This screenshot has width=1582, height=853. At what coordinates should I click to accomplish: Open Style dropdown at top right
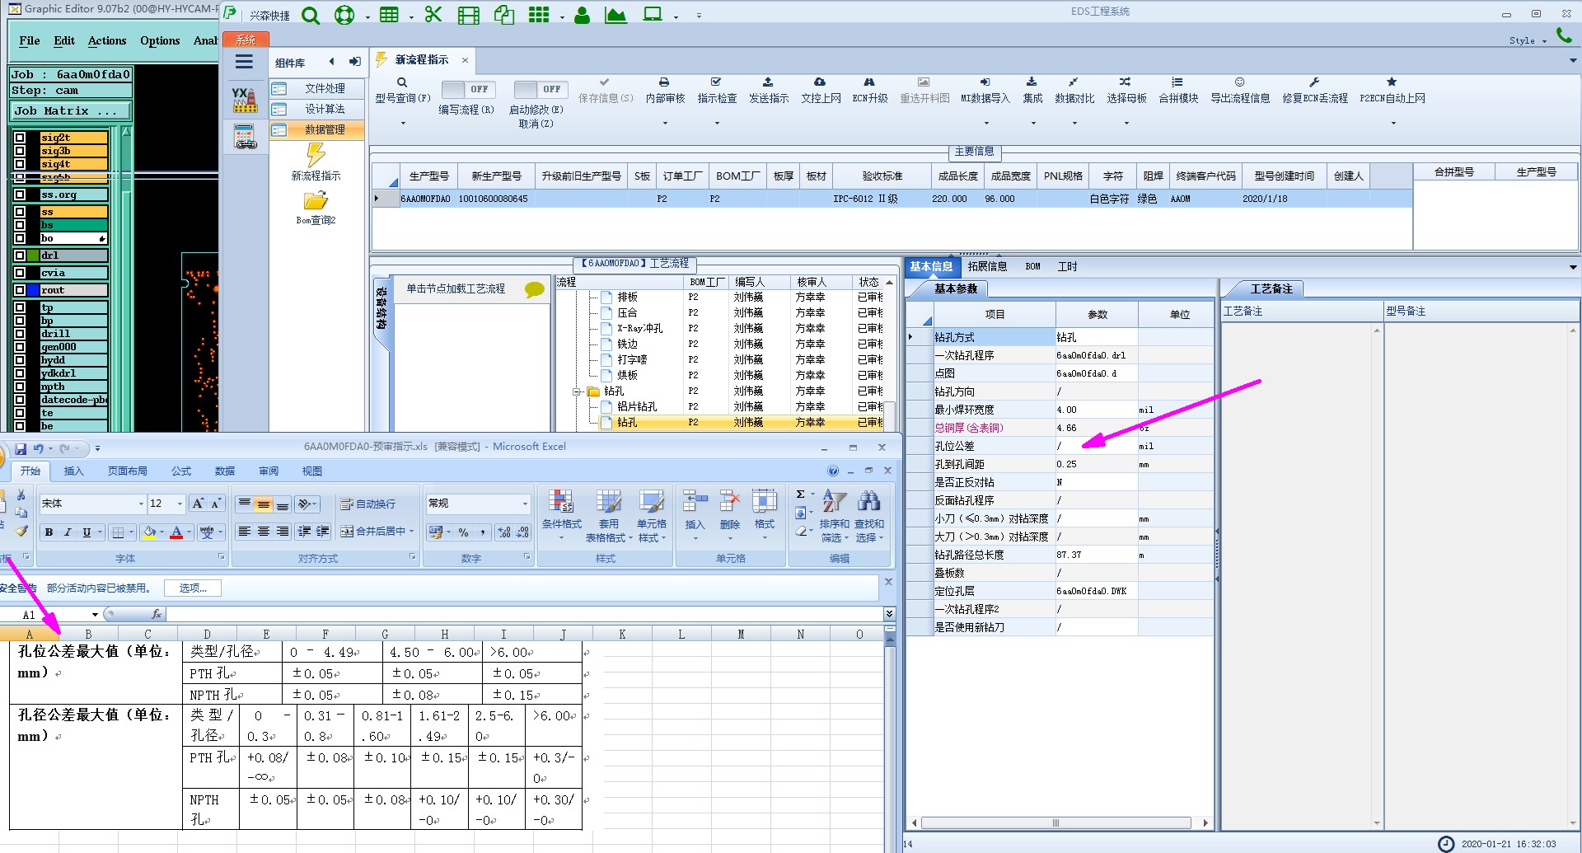pos(1527,40)
